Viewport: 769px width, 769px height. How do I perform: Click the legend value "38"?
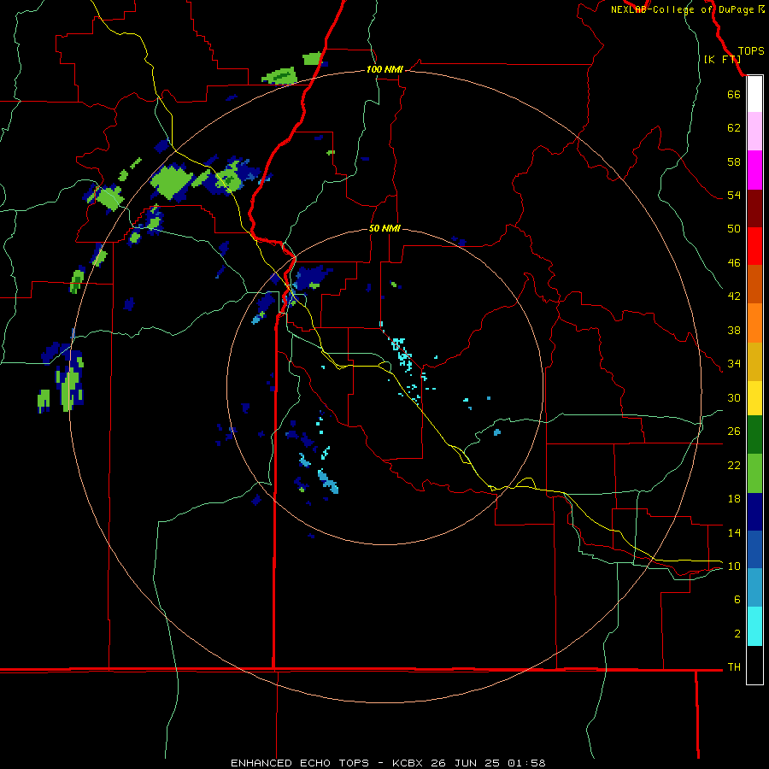[734, 330]
